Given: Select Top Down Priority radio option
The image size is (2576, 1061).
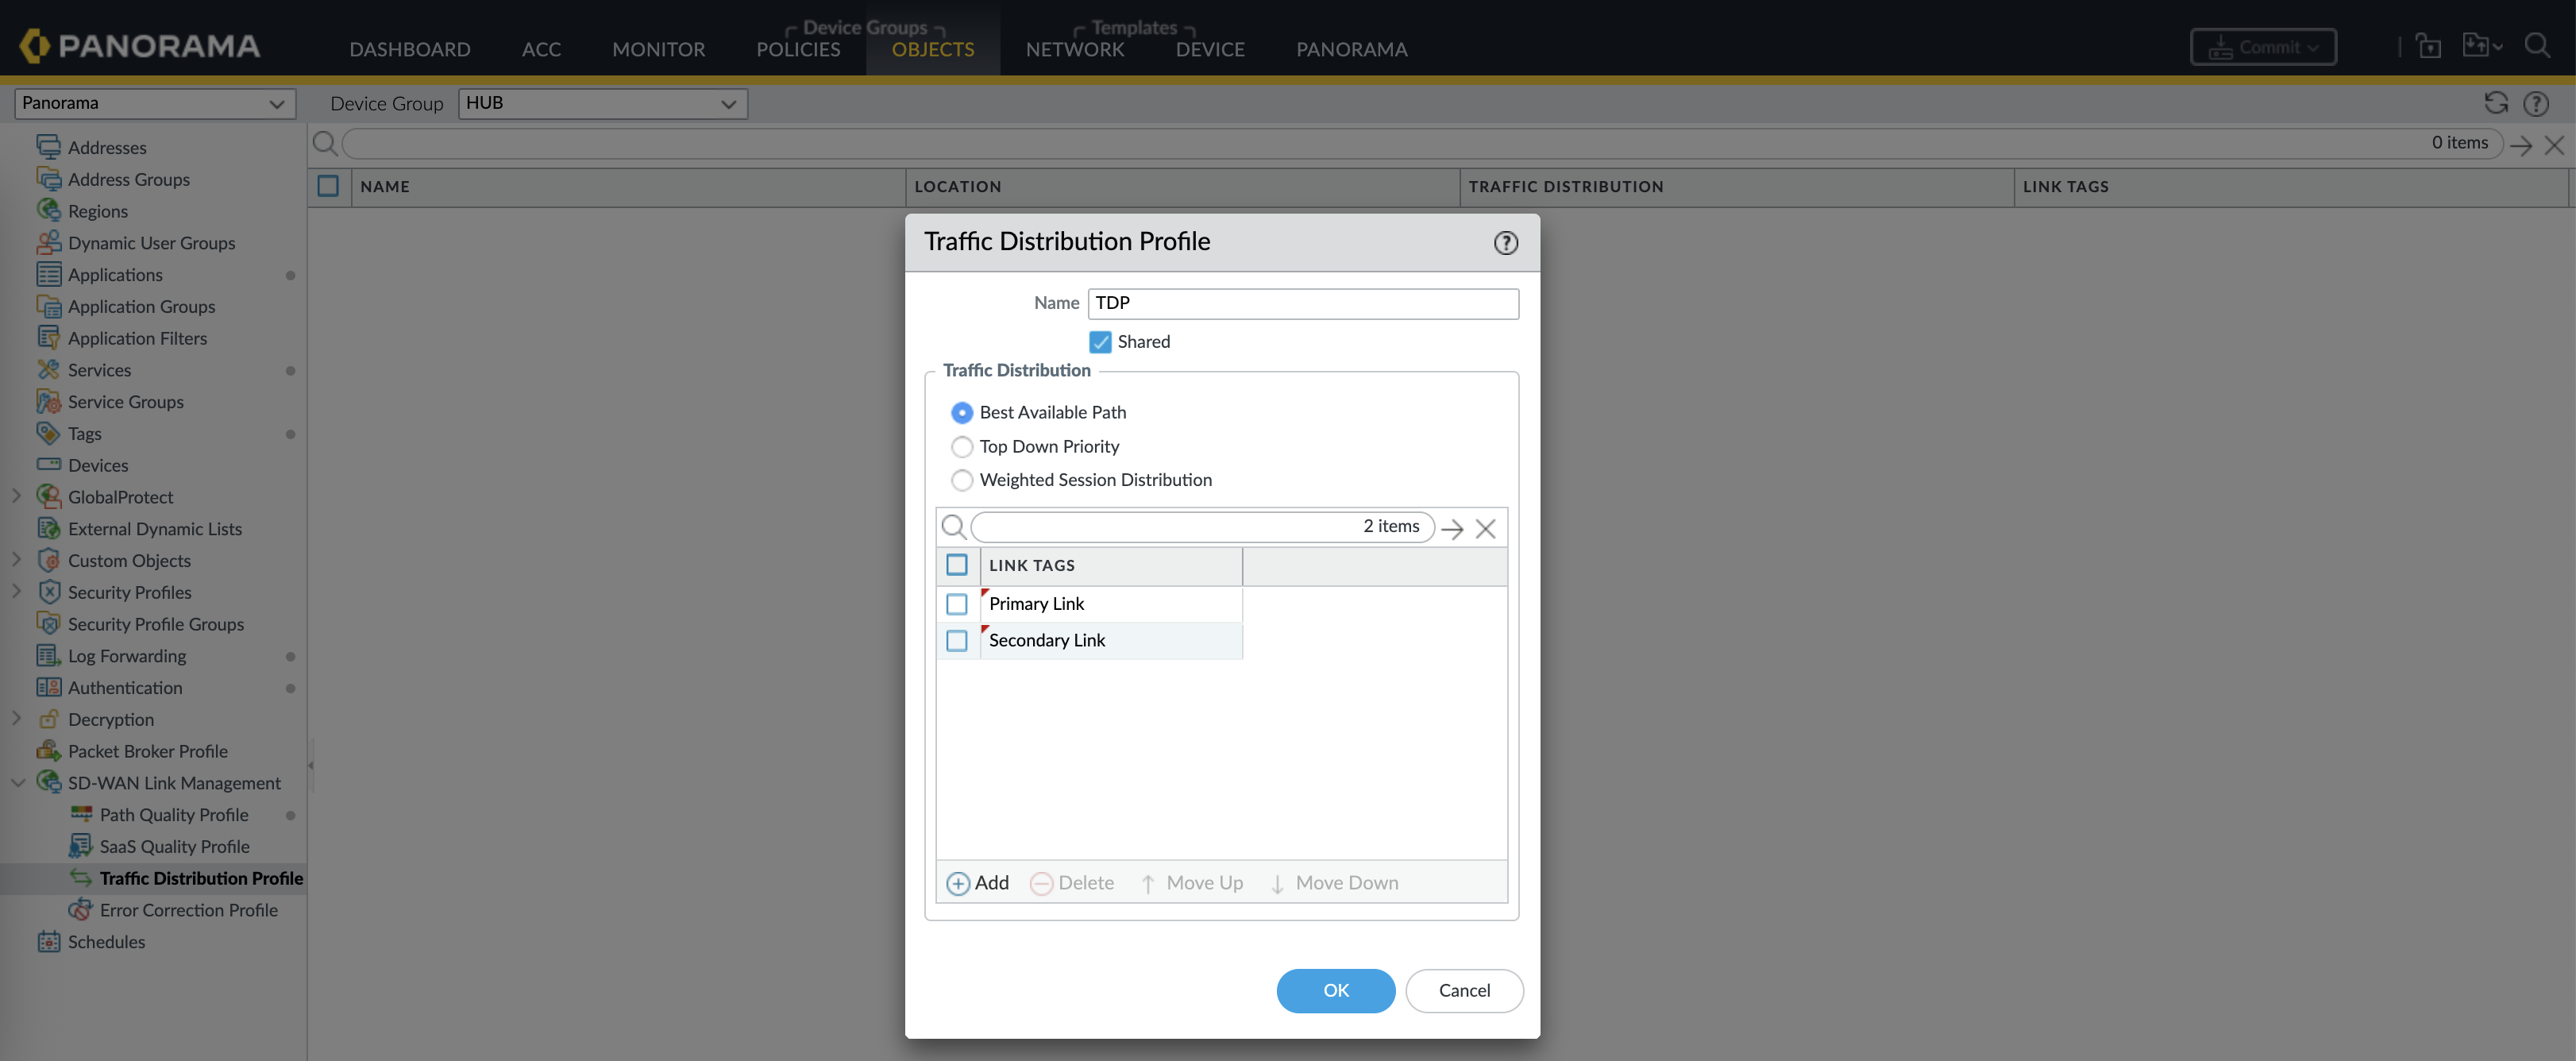Looking at the screenshot, I should coord(961,447).
